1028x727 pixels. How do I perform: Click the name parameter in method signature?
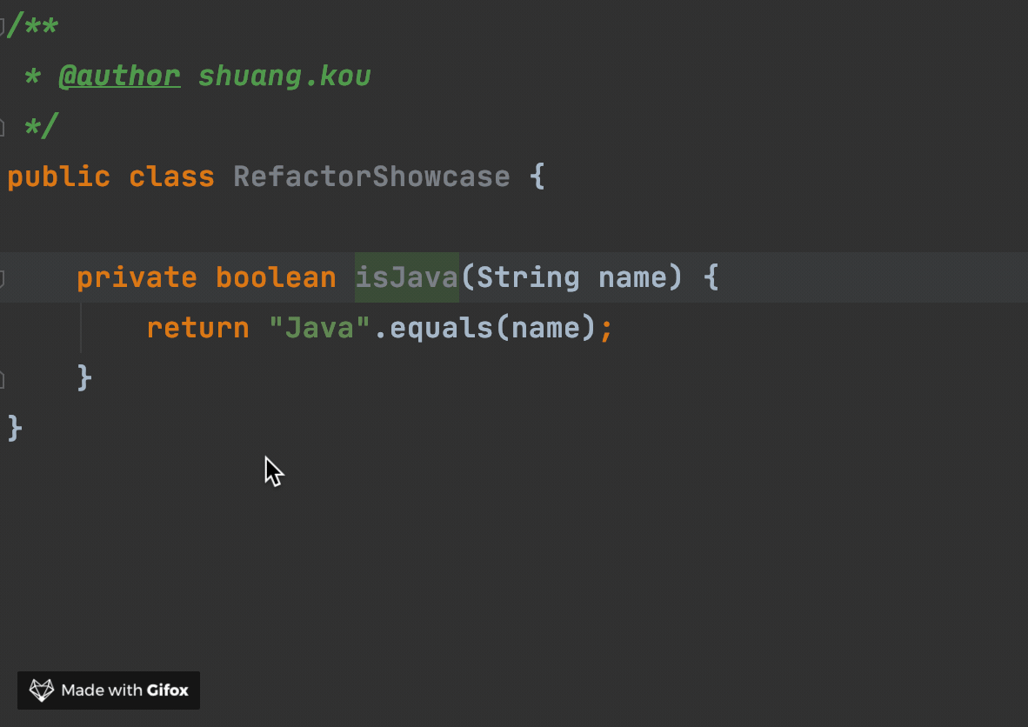coord(632,278)
